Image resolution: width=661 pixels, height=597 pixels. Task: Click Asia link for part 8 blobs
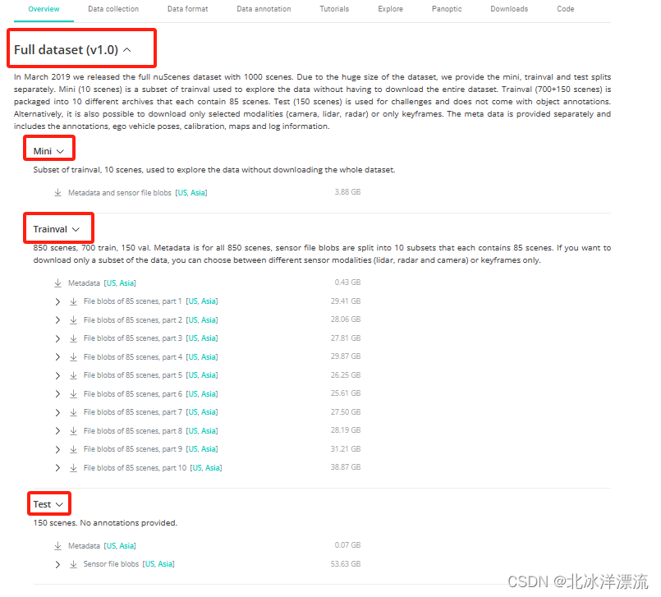[209, 431]
